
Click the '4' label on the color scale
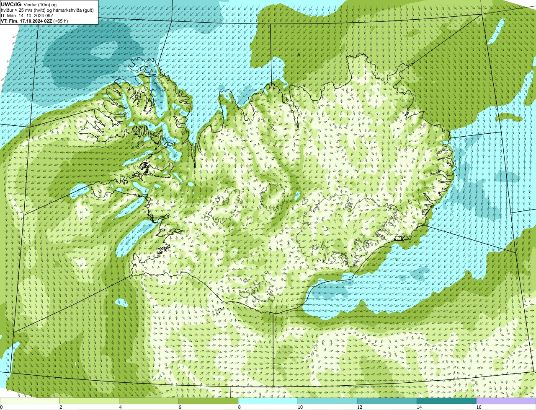120,407
